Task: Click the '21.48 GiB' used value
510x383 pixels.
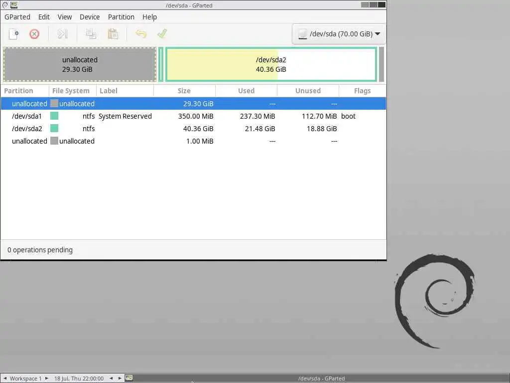Action: [260, 129]
